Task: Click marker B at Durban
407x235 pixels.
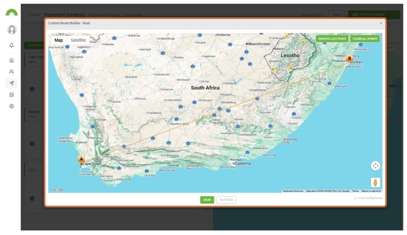Action: [x=349, y=58]
